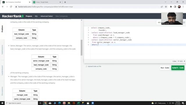Click the taskbar clock and date
Viewport: 186px width, 105px height.
pos(178,103)
